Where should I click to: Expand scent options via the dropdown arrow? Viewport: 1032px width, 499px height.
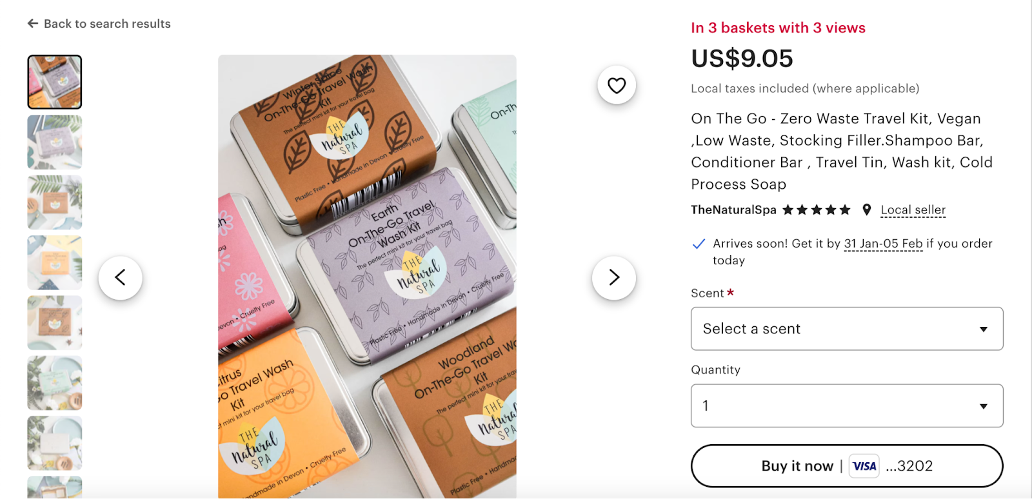click(x=984, y=329)
